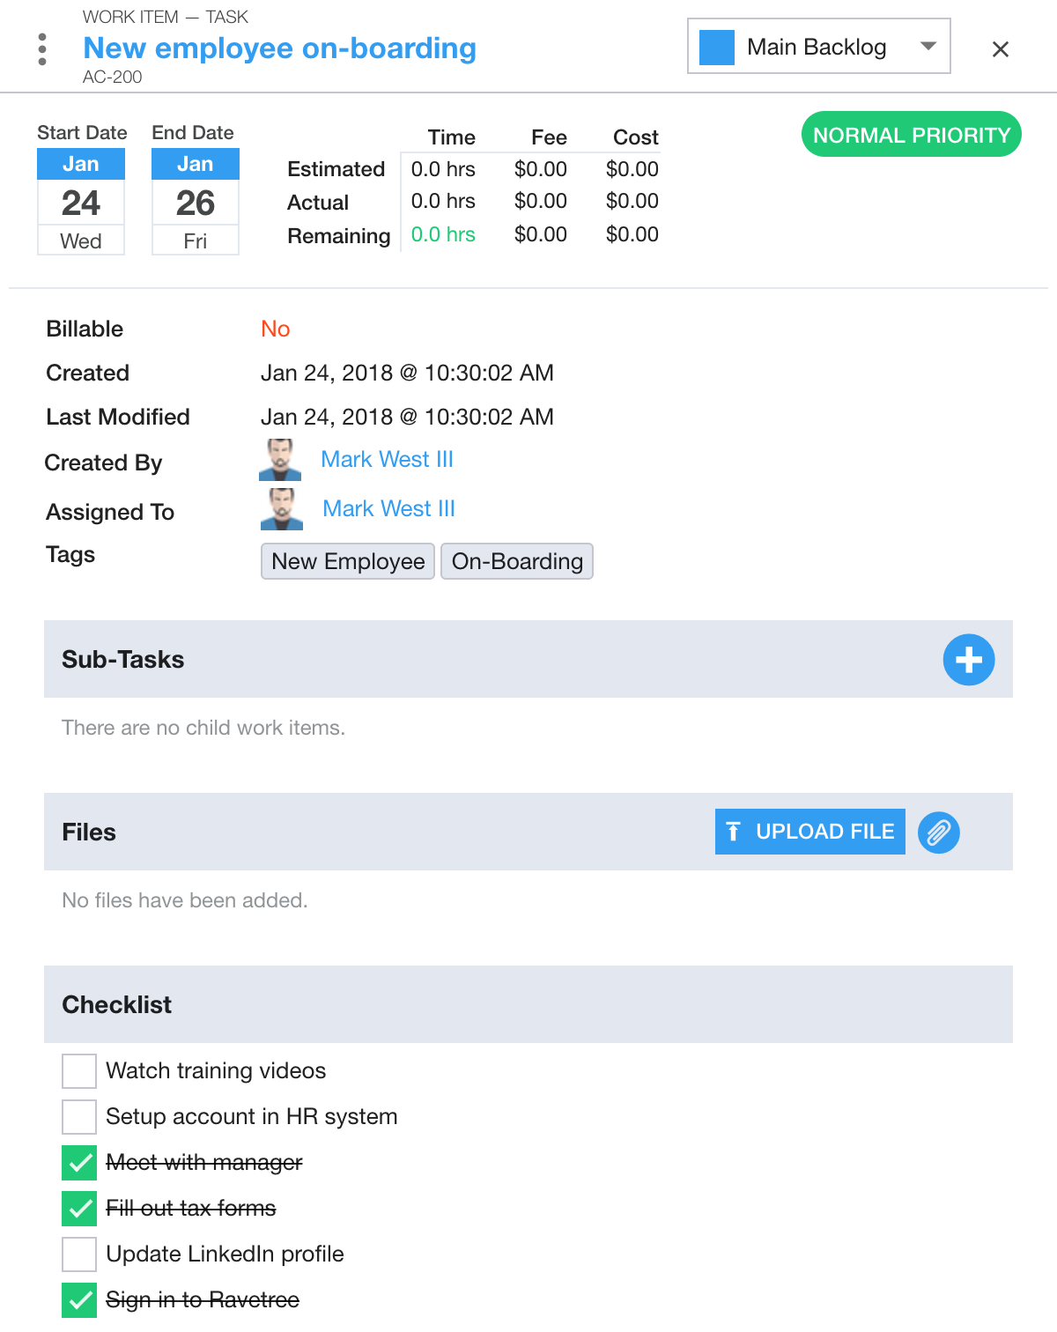Open the End Date picker showing Jan 26

tap(195, 201)
